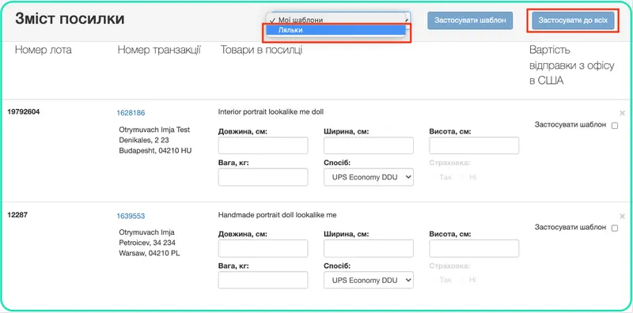Focus the Ширина field for lot 12287

[x=369, y=248]
